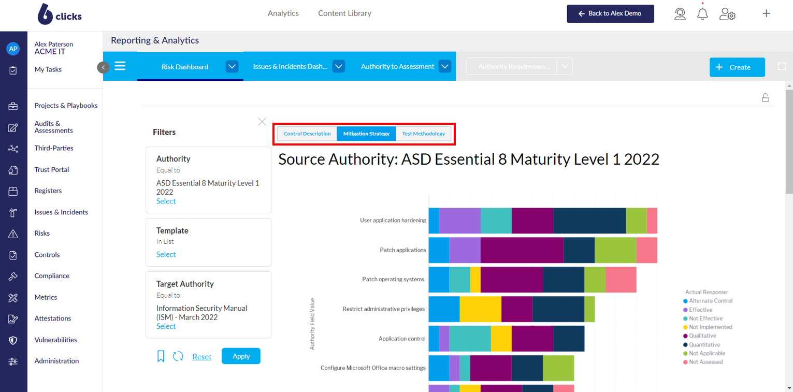The image size is (793, 392).
Task: Enable the Test Methodology view
Action: (423, 133)
